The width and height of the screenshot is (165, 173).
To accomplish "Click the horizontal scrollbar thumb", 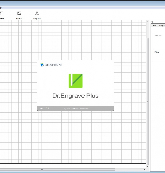I will 57,170.
